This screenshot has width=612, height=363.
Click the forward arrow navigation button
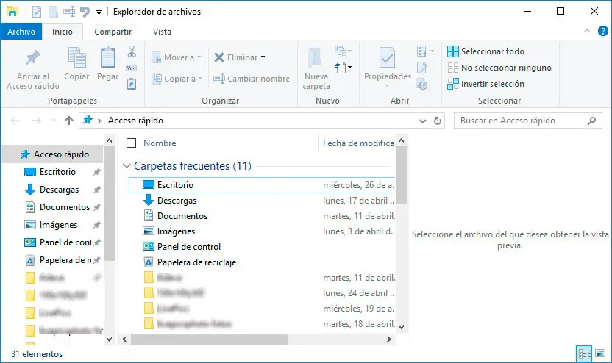coord(36,121)
